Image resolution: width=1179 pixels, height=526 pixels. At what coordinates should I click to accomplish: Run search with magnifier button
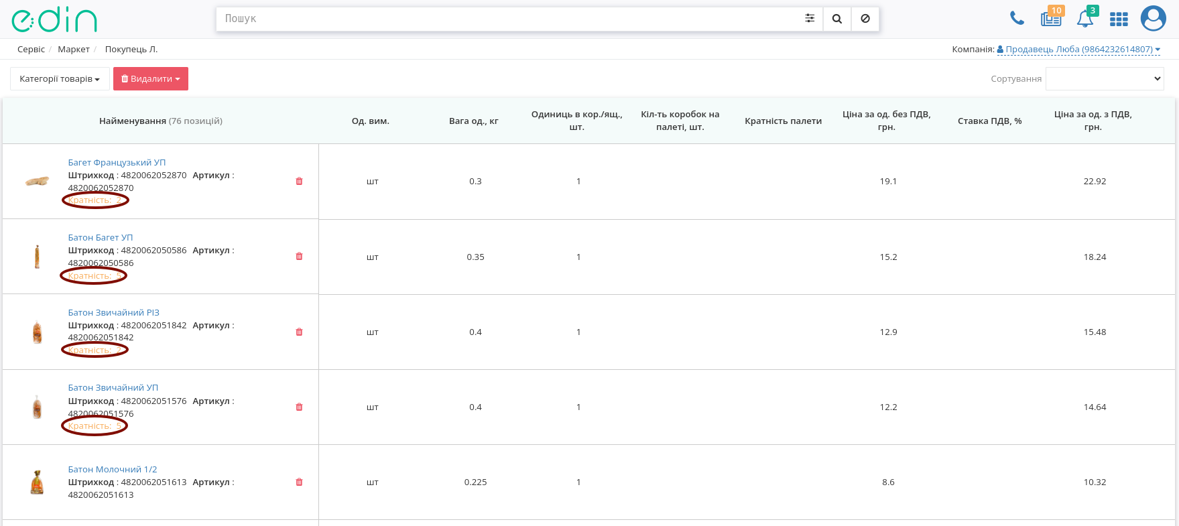837,19
